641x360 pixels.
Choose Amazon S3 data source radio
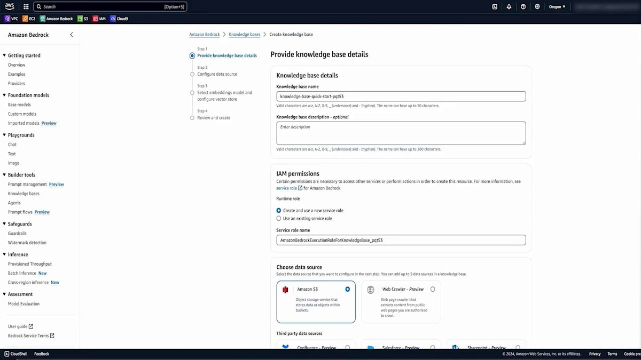tap(348, 289)
